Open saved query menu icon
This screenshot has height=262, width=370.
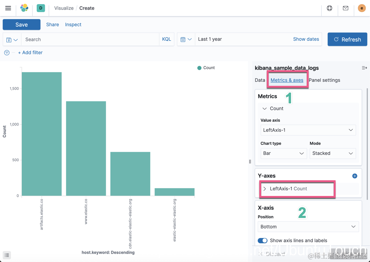(x=12, y=40)
